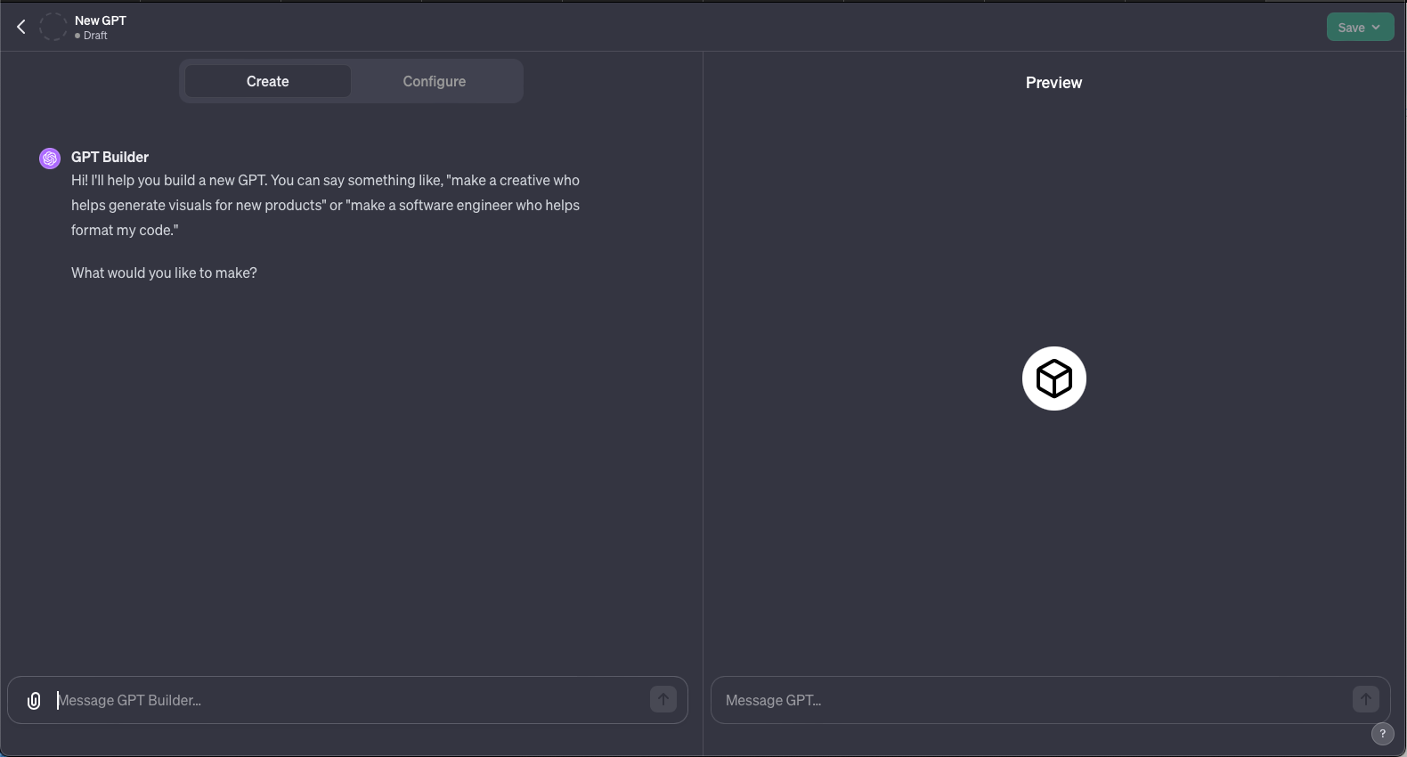
Task: Click into the Message GPT preview field
Action: click(x=1033, y=701)
